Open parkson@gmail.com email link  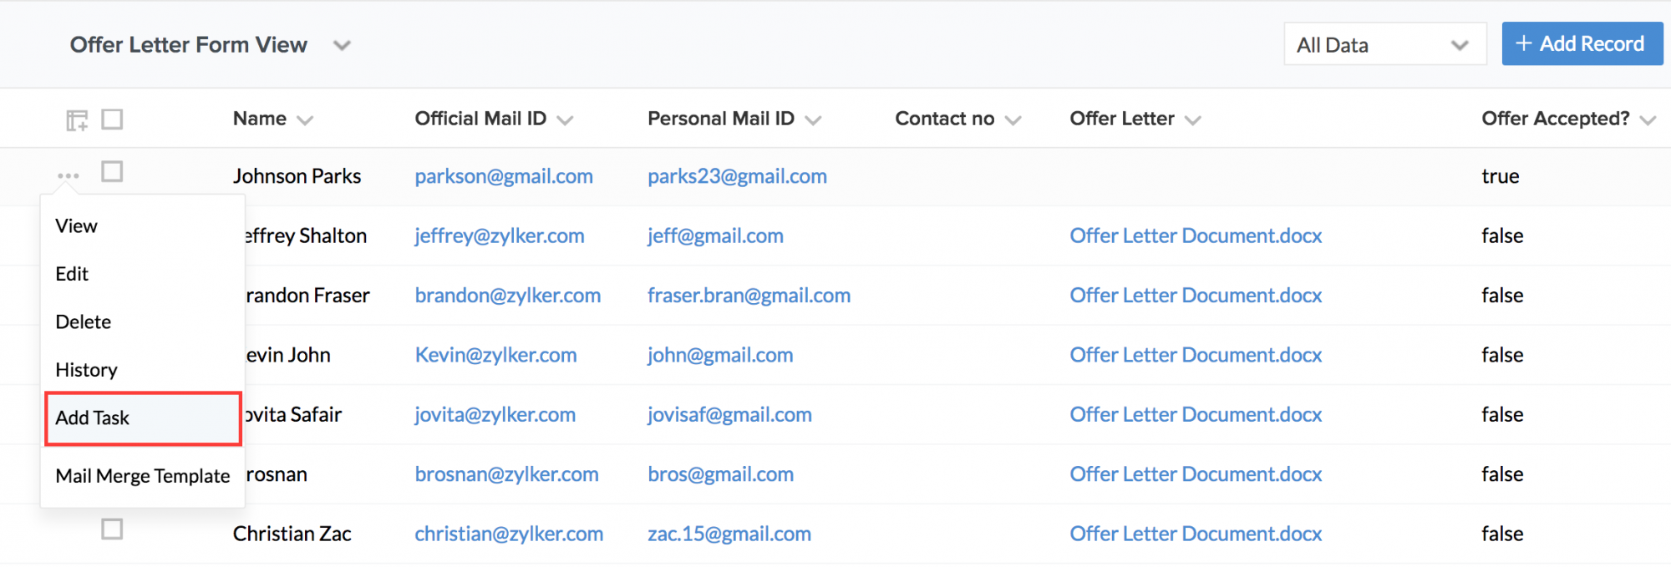pos(504,176)
